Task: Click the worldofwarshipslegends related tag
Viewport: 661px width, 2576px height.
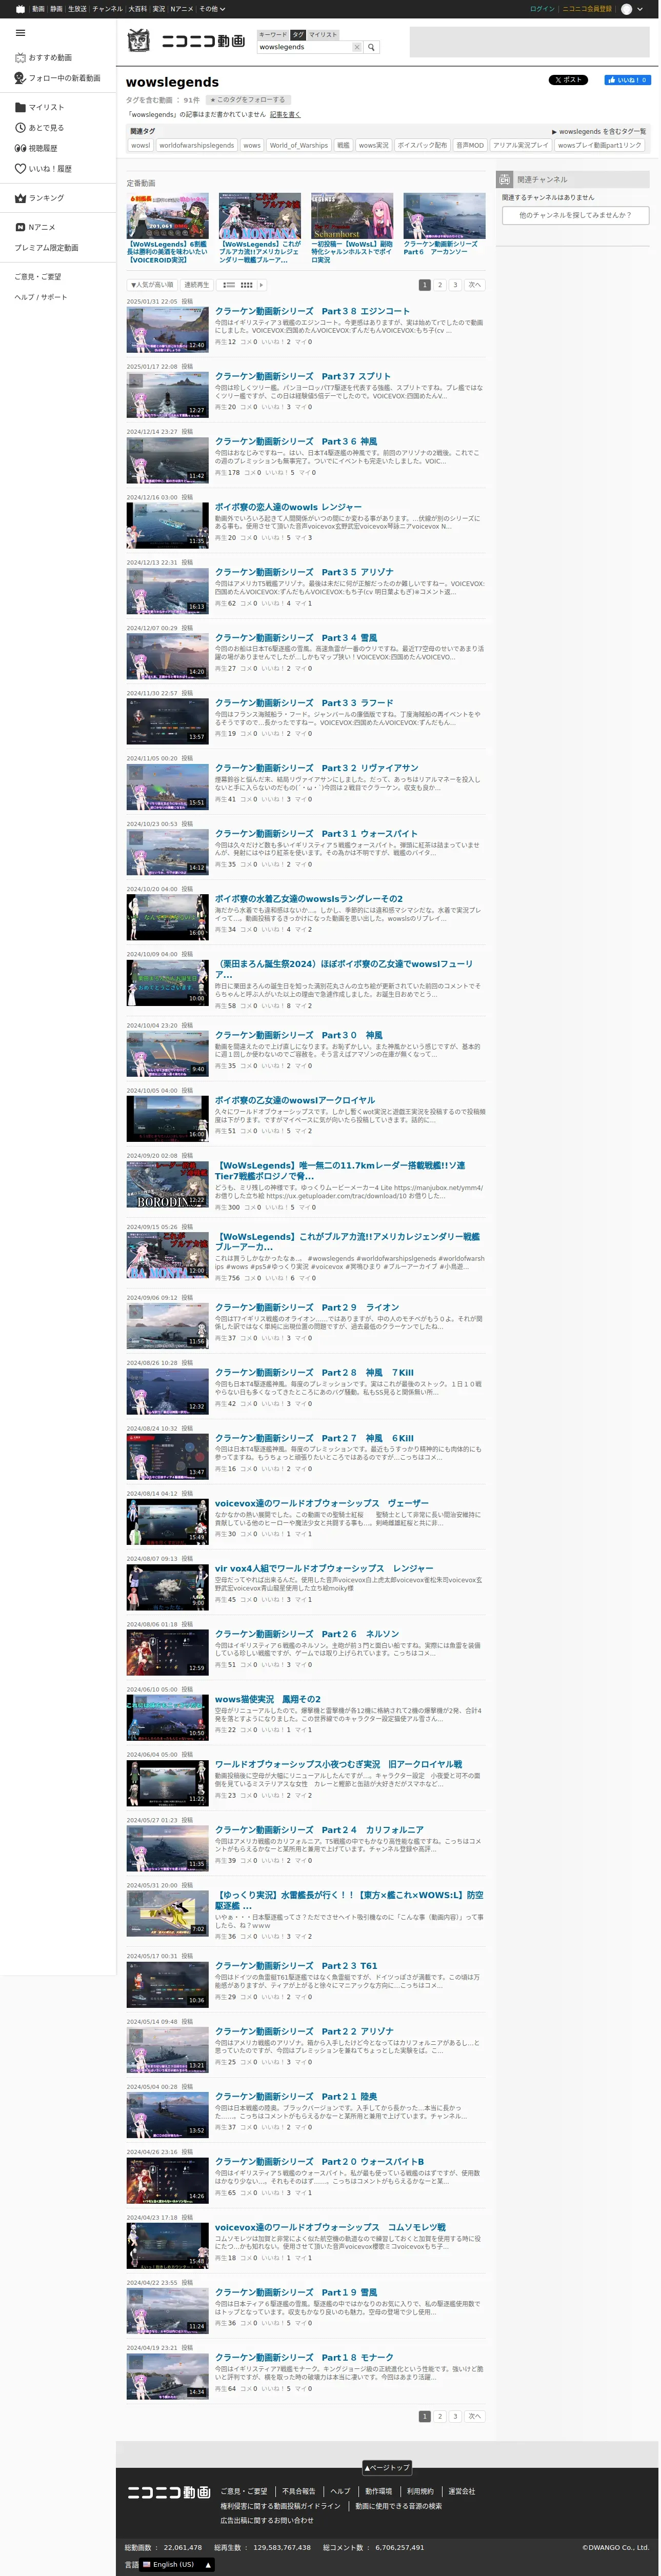Action: pos(196,145)
